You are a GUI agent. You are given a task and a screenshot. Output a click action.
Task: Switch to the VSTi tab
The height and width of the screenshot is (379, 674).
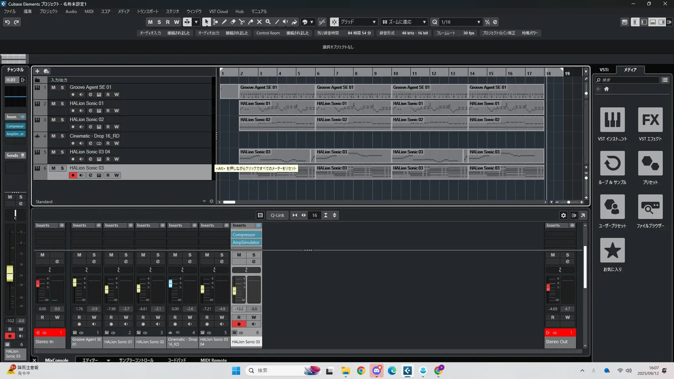pos(604,70)
